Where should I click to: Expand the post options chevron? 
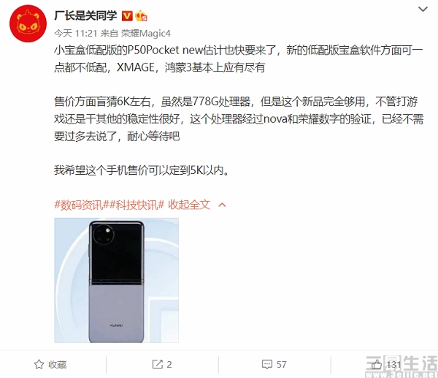coord(423,10)
